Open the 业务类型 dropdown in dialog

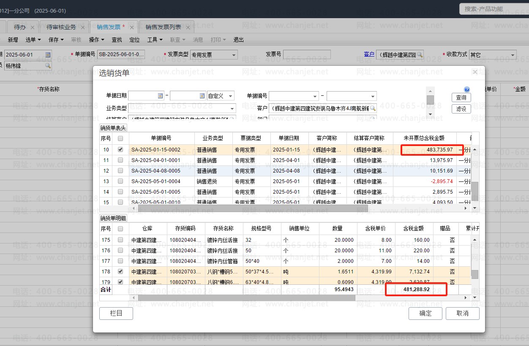[x=232, y=108]
